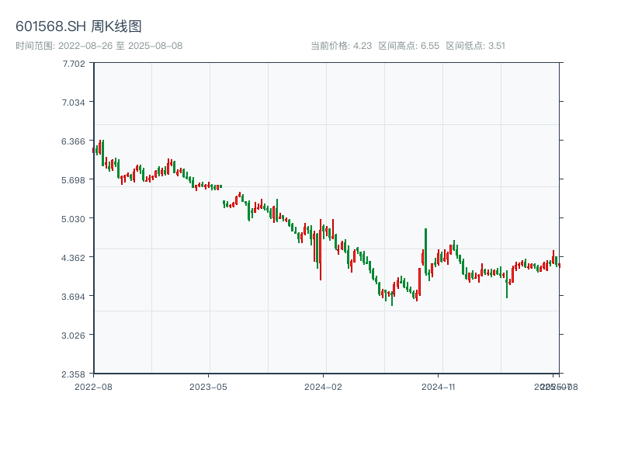
Task: Click the 2022-08 x-axis date label
Action: (93, 386)
